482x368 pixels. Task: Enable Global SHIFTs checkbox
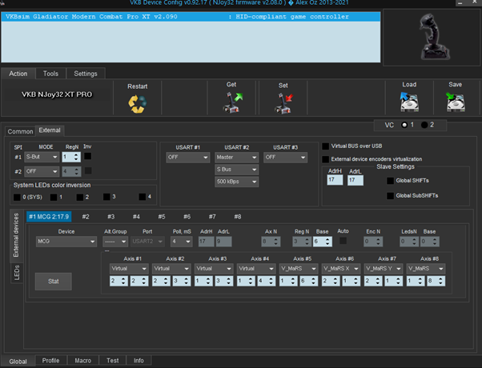tap(390, 181)
